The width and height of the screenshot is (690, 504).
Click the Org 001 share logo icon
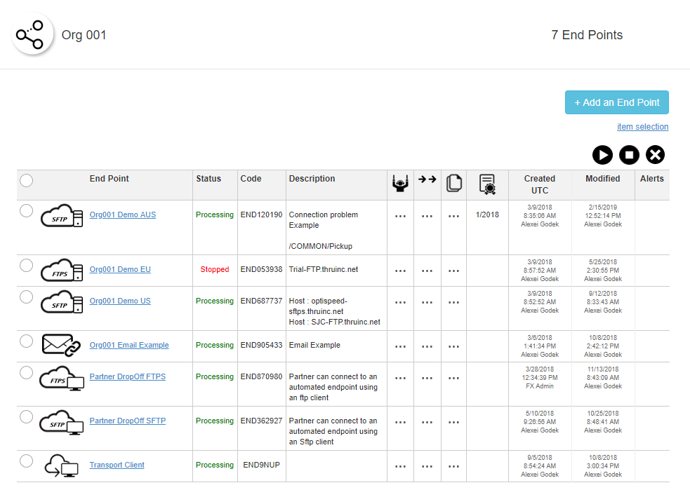(x=32, y=35)
